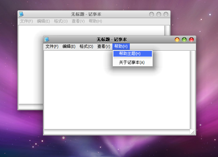
Task: Open 查看(V) menu in the background Notepad window
Action: pos(78,21)
